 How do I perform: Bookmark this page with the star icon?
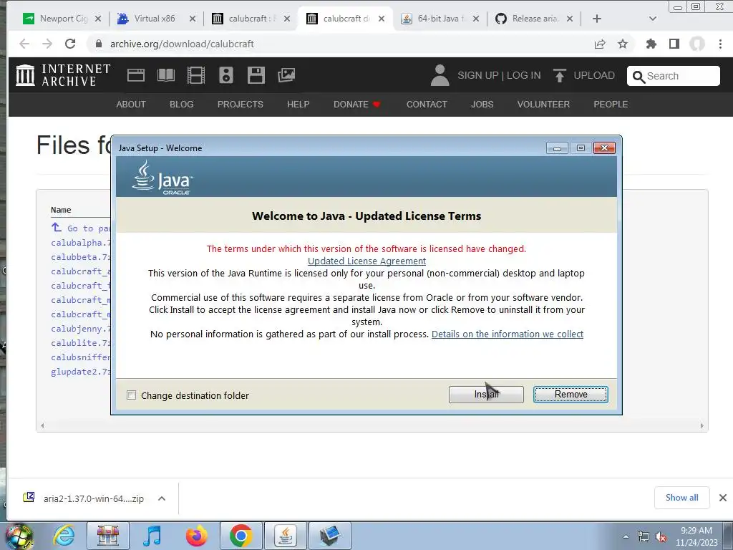pyautogui.click(x=623, y=44)
